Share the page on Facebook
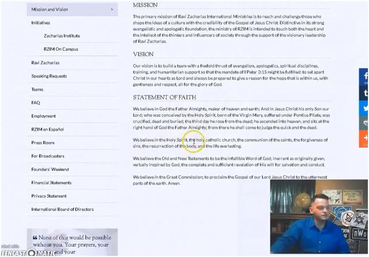 [364, 76]
